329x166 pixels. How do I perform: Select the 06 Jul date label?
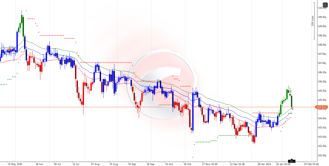(57, 164)
